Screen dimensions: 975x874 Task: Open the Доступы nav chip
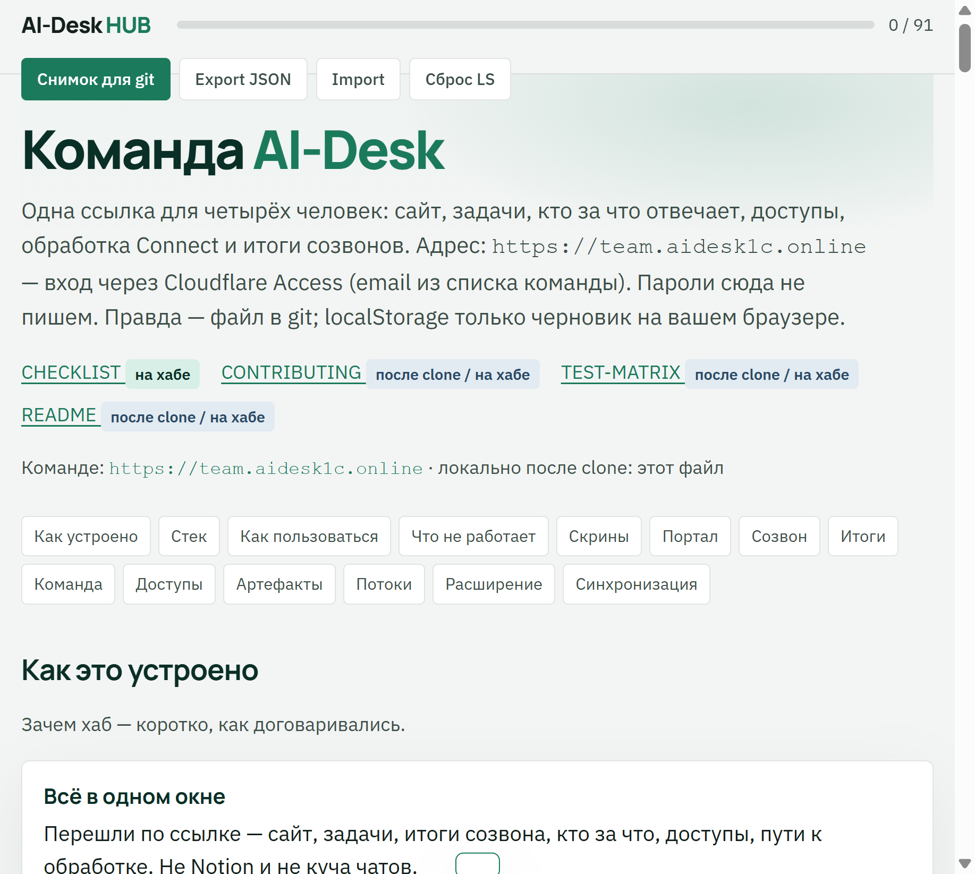(x=169, y=584)
